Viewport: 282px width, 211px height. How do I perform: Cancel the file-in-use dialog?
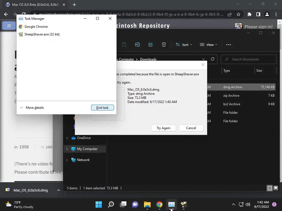pyautogui.click(x=191, y=128)
